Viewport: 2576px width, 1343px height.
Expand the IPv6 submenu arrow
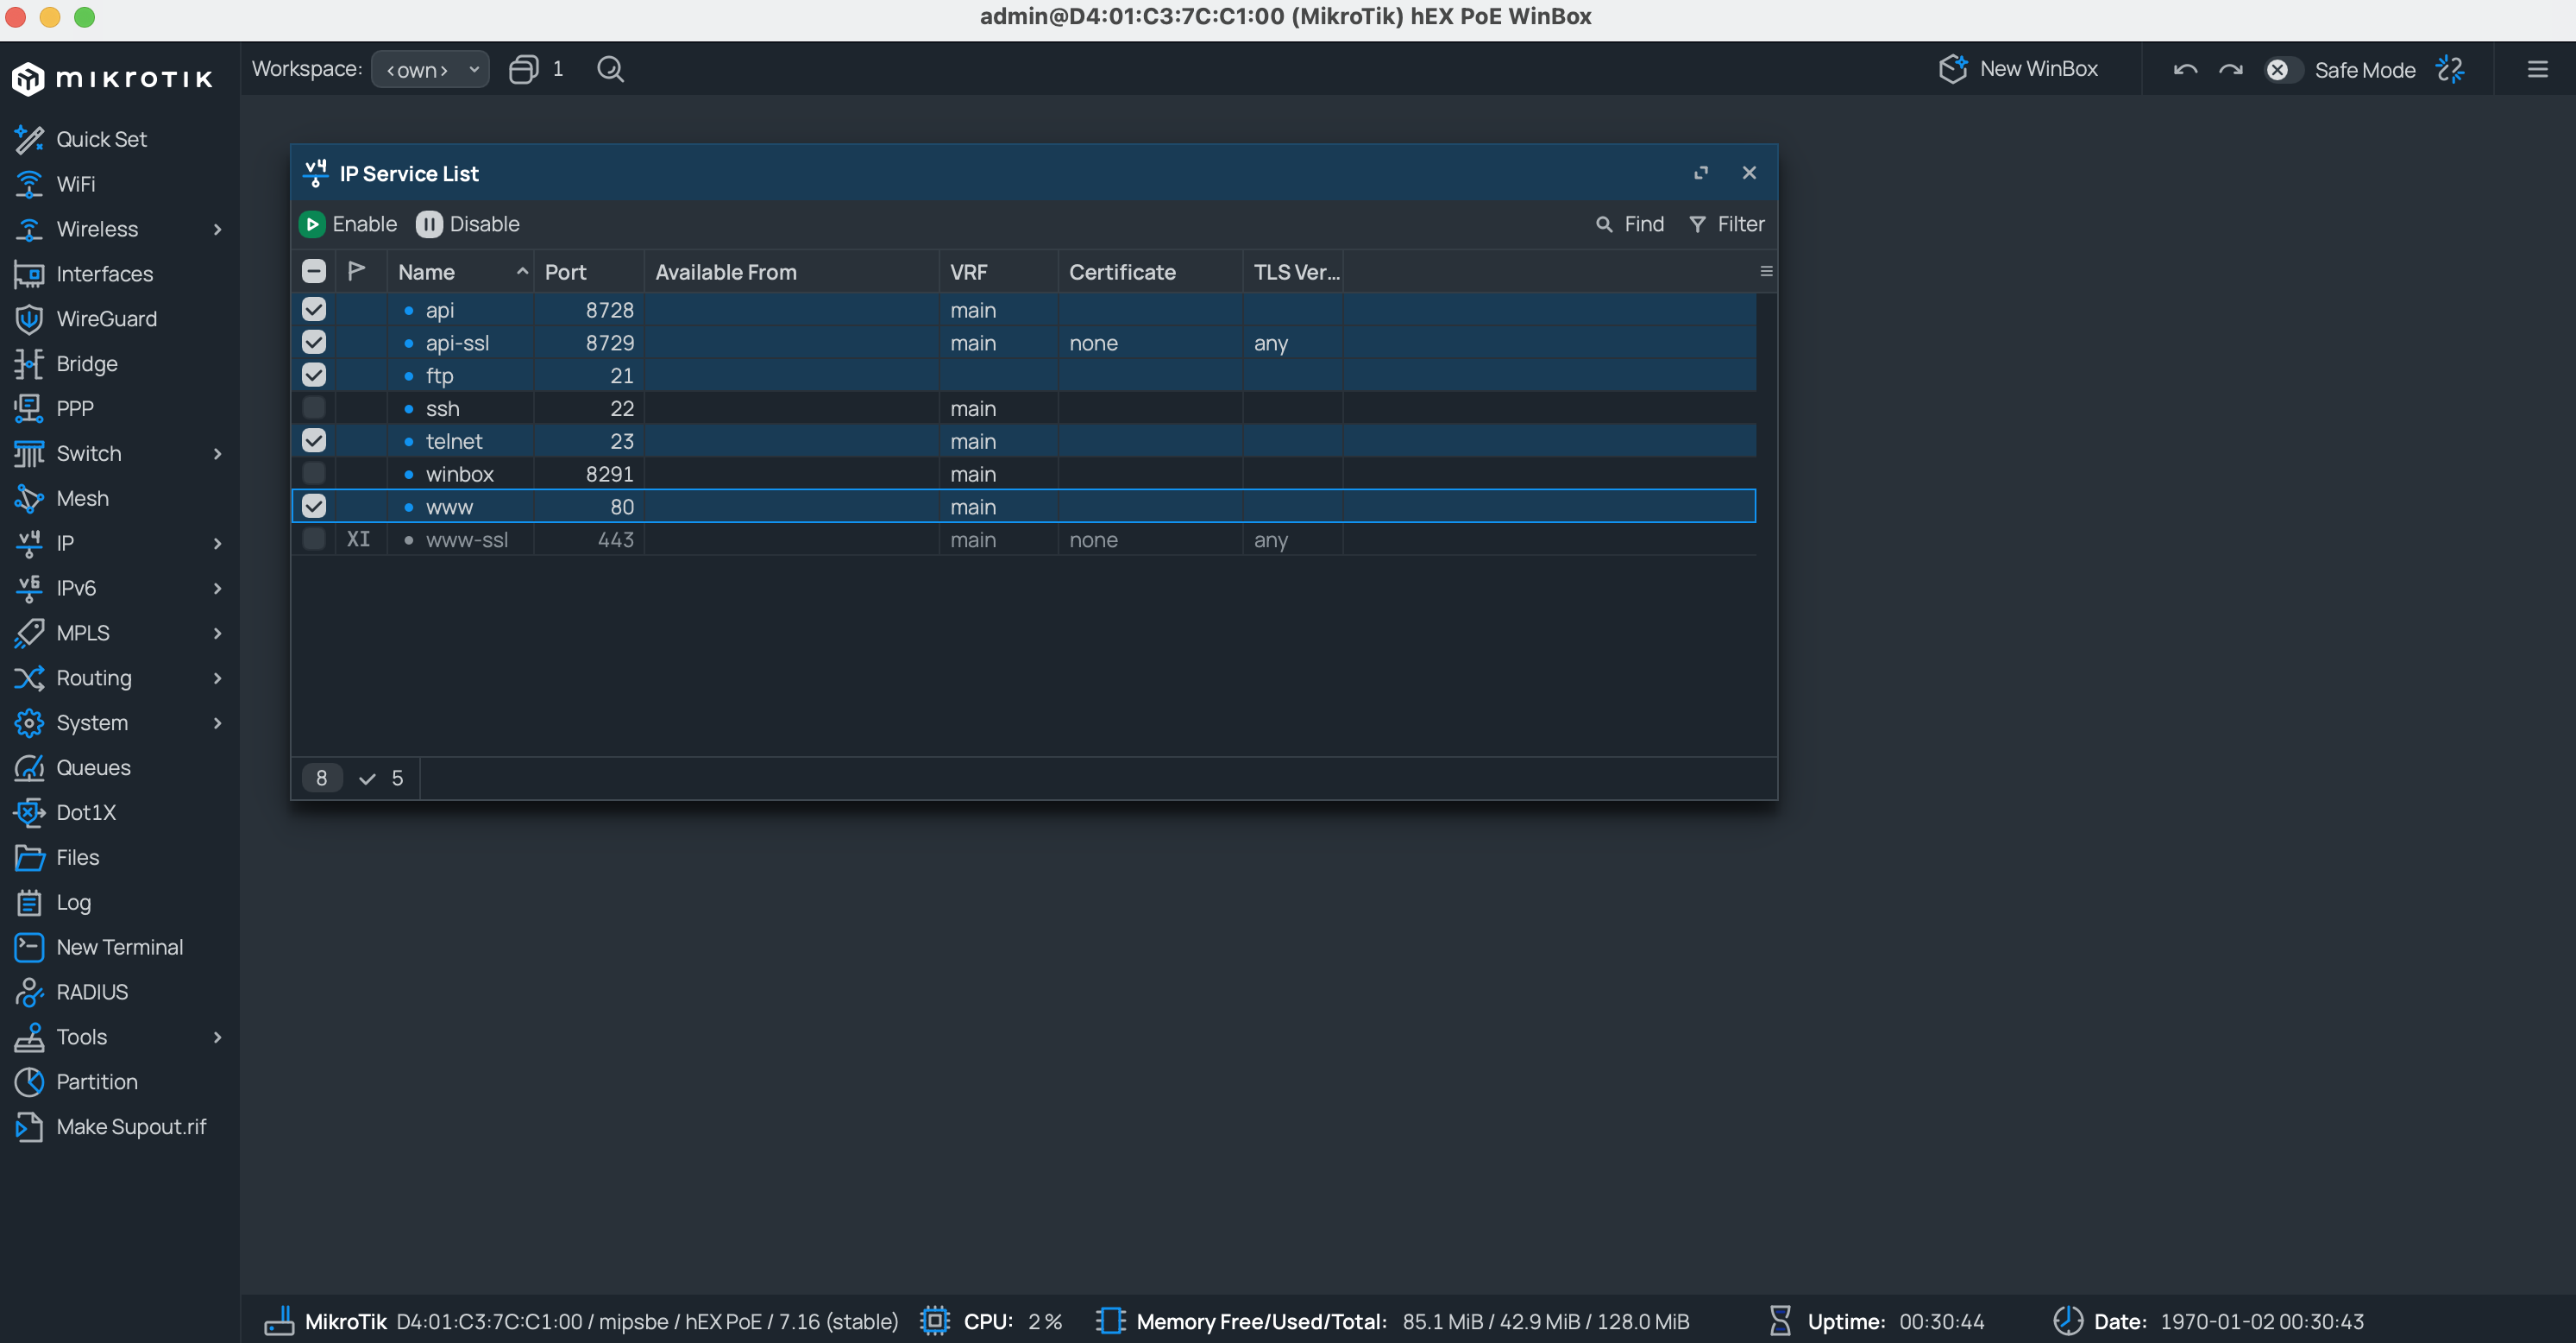pyautogui.click(x=218, y=589)
